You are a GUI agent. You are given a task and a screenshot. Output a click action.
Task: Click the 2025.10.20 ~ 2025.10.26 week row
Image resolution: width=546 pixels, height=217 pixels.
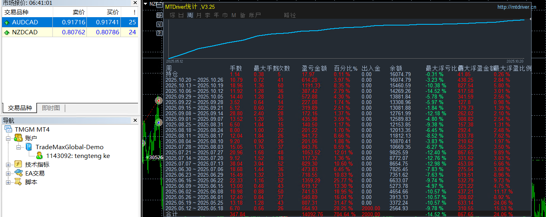click(348, 80)
